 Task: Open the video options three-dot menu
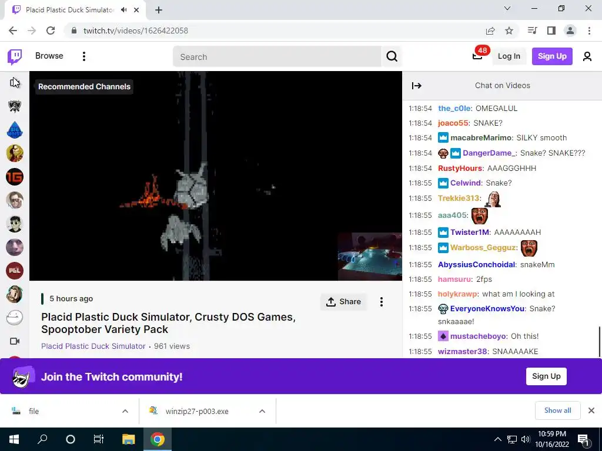[x=381, y=302]
